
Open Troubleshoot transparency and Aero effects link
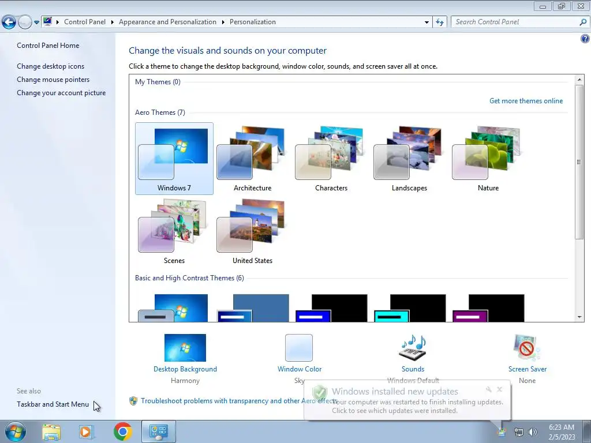221,401
